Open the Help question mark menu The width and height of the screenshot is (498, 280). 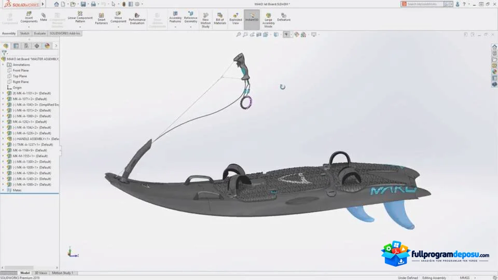tap(464, 4)
